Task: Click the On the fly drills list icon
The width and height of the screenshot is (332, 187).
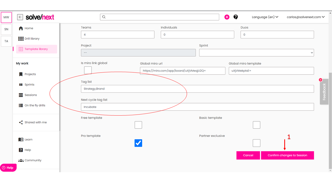Action: (21, 105)
